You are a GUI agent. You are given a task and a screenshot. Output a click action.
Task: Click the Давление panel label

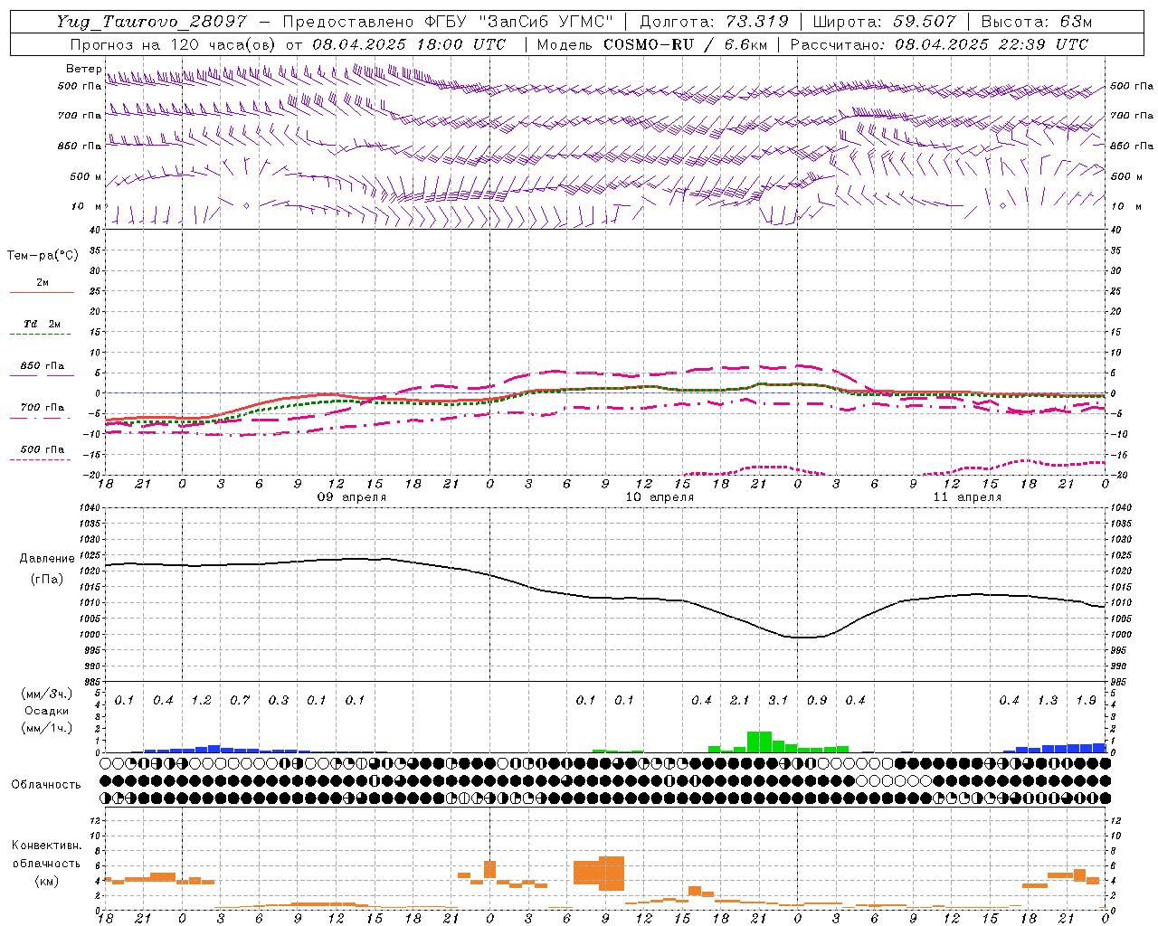47,559
